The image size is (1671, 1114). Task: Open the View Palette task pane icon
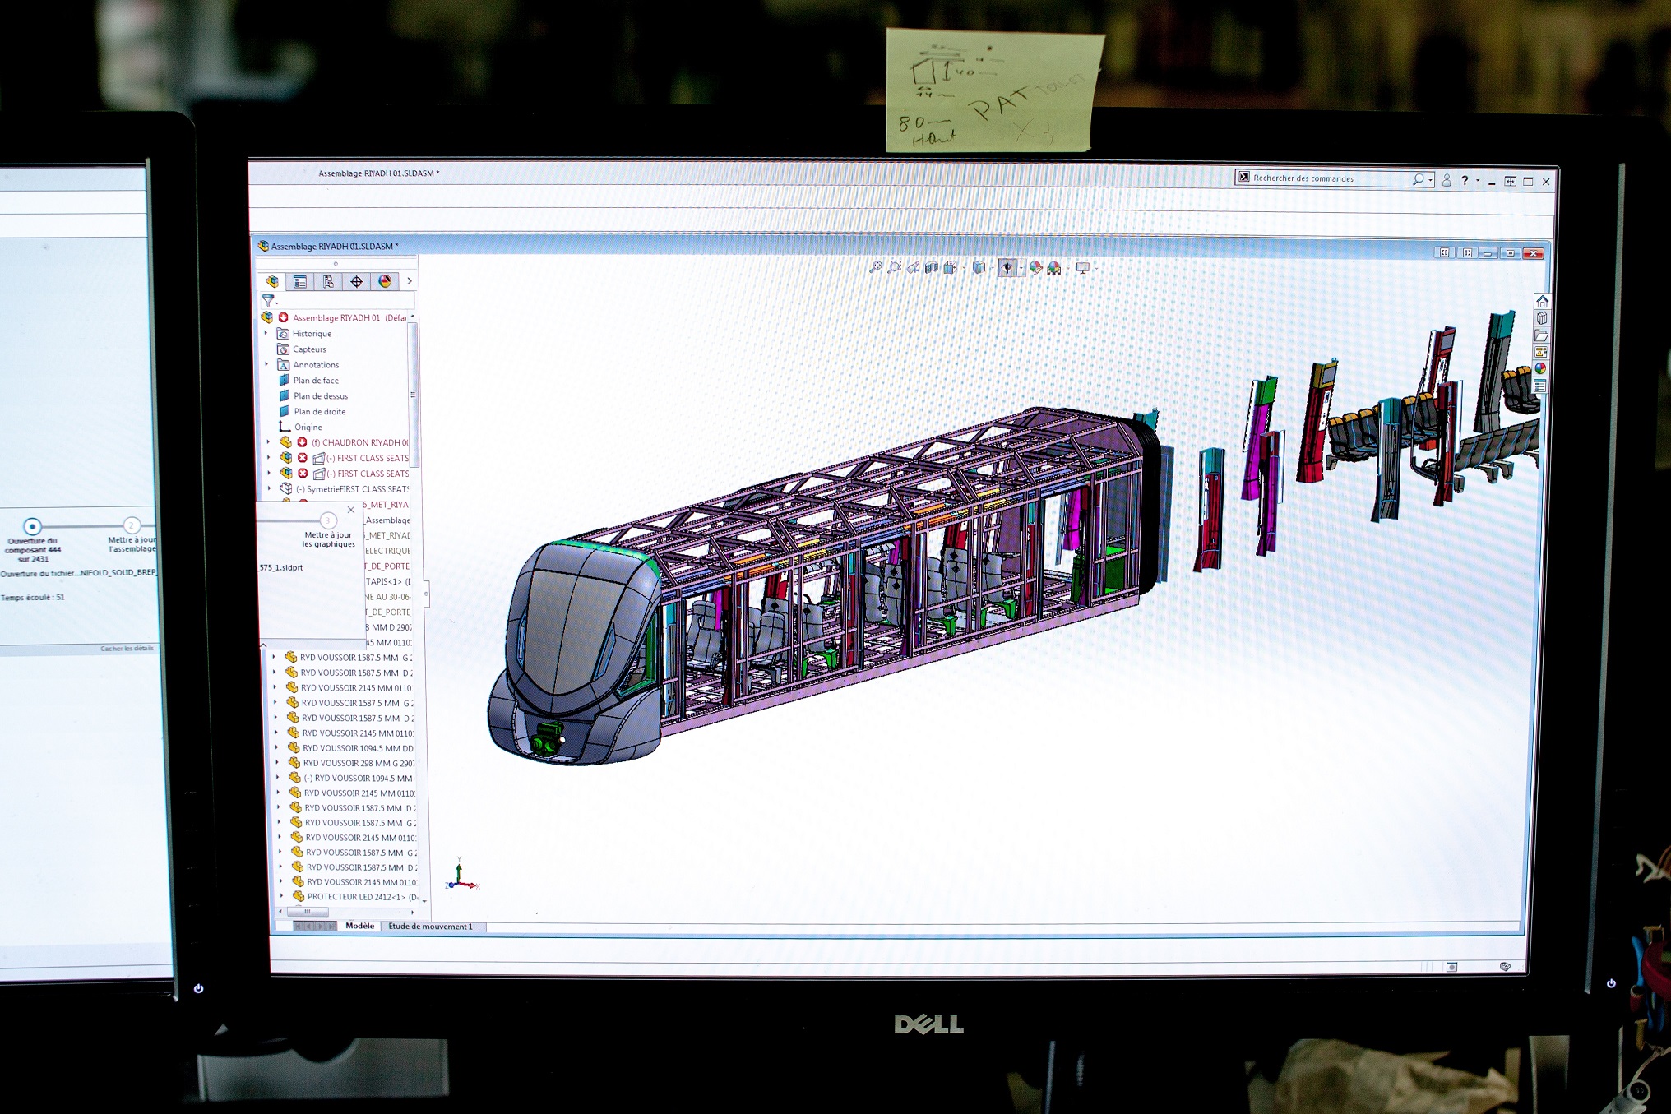pyautogui.click(x=1541, y=352)
